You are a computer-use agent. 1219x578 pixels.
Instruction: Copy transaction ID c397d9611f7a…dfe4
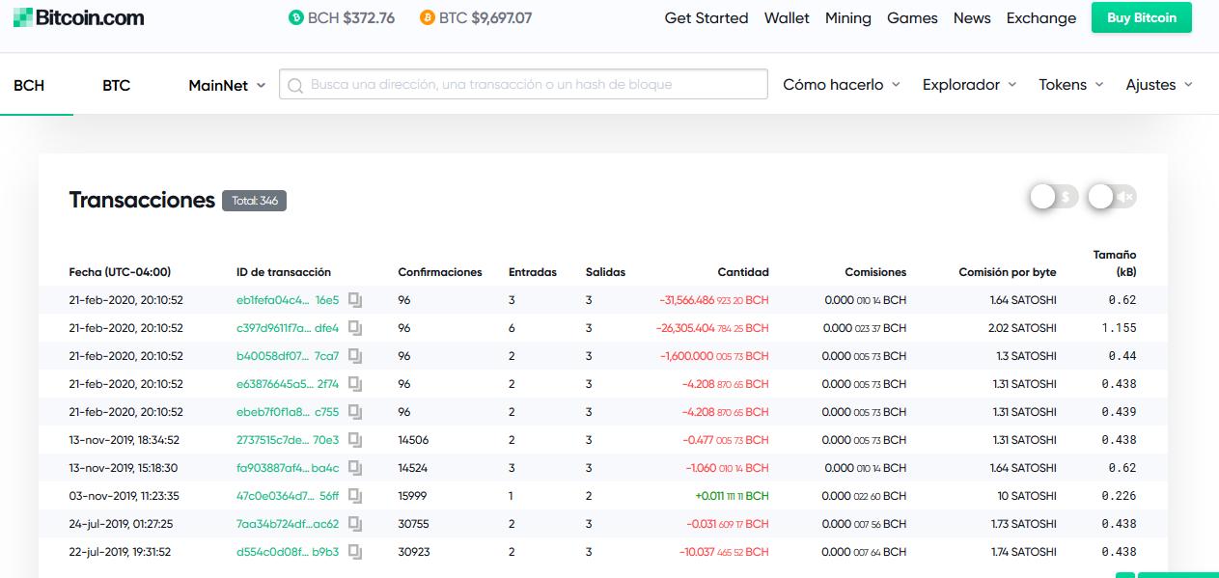[x=355, y=328]
